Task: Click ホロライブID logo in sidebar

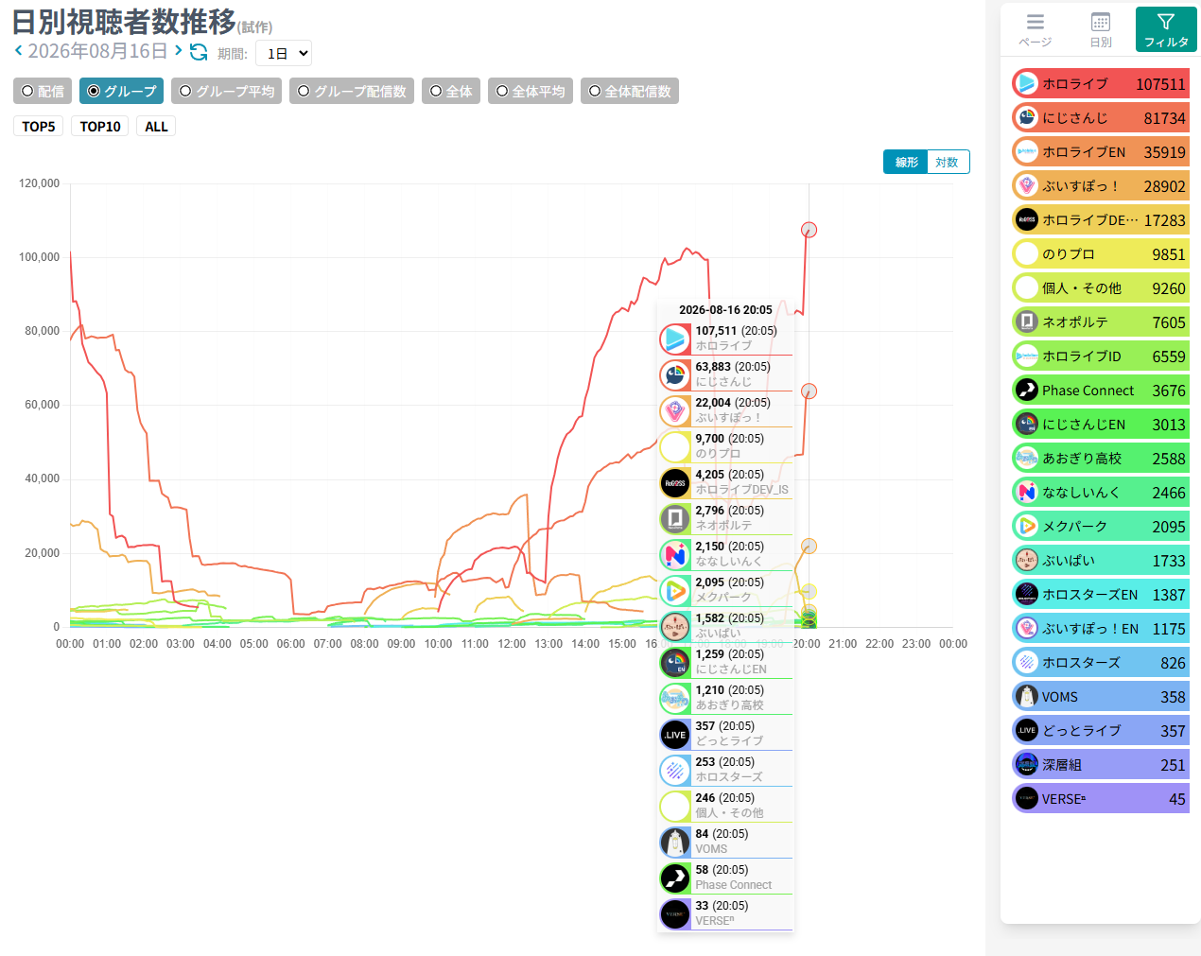Action: pyautogui.click(x=1026, y=356)
